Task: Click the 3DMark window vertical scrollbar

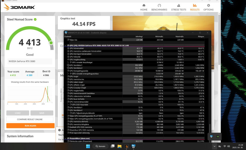Action: tap(219, 39)
